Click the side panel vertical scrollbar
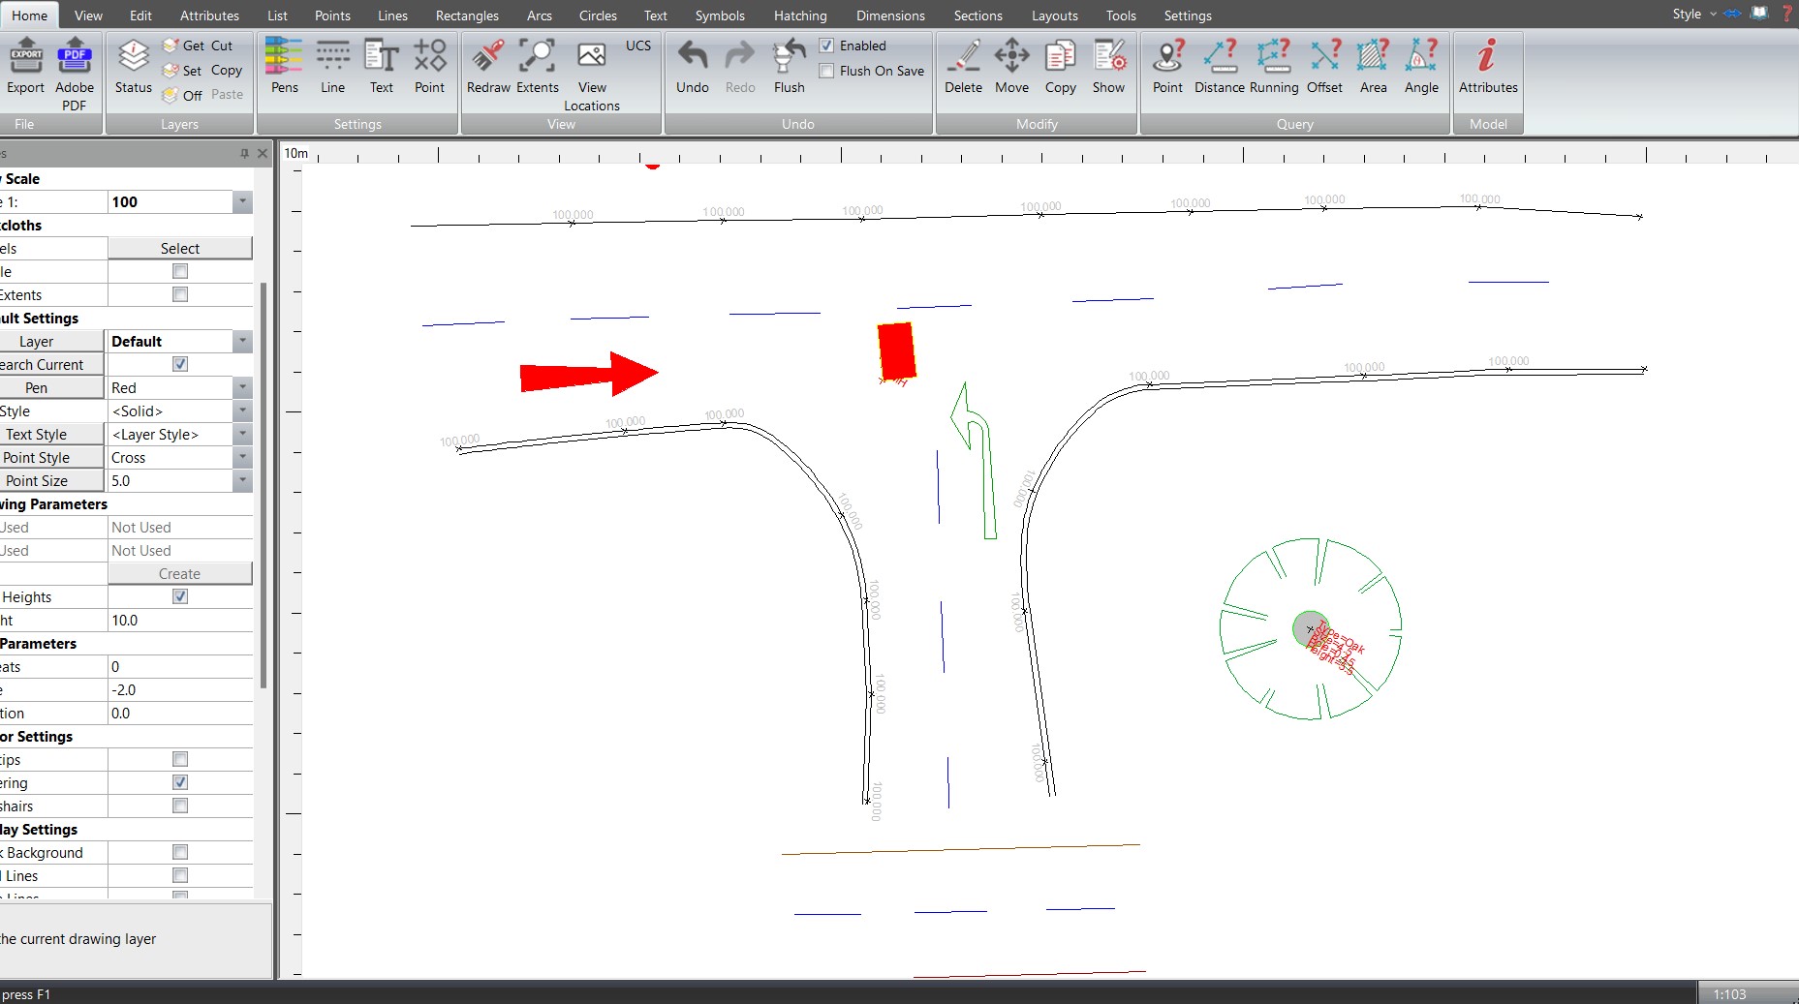 coord(264,484)
